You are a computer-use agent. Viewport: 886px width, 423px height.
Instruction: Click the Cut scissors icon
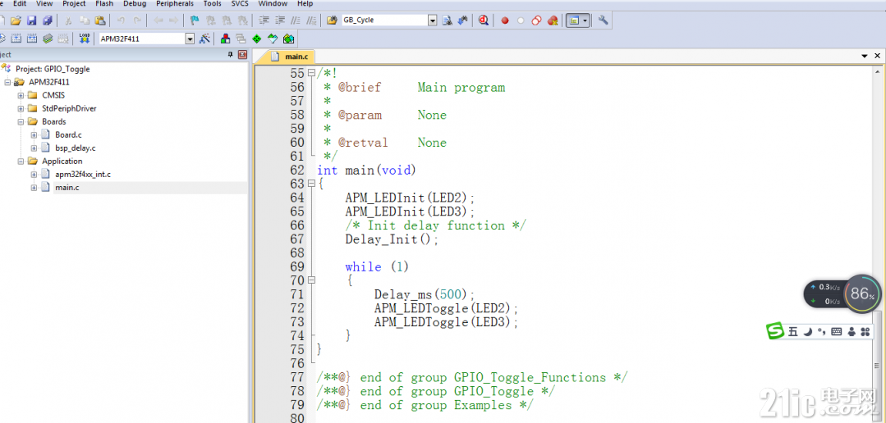[x=68, y=20]
